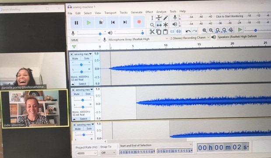
Task: Click Select button on second track
Action: pyautogui.click(x=84, y=119)
